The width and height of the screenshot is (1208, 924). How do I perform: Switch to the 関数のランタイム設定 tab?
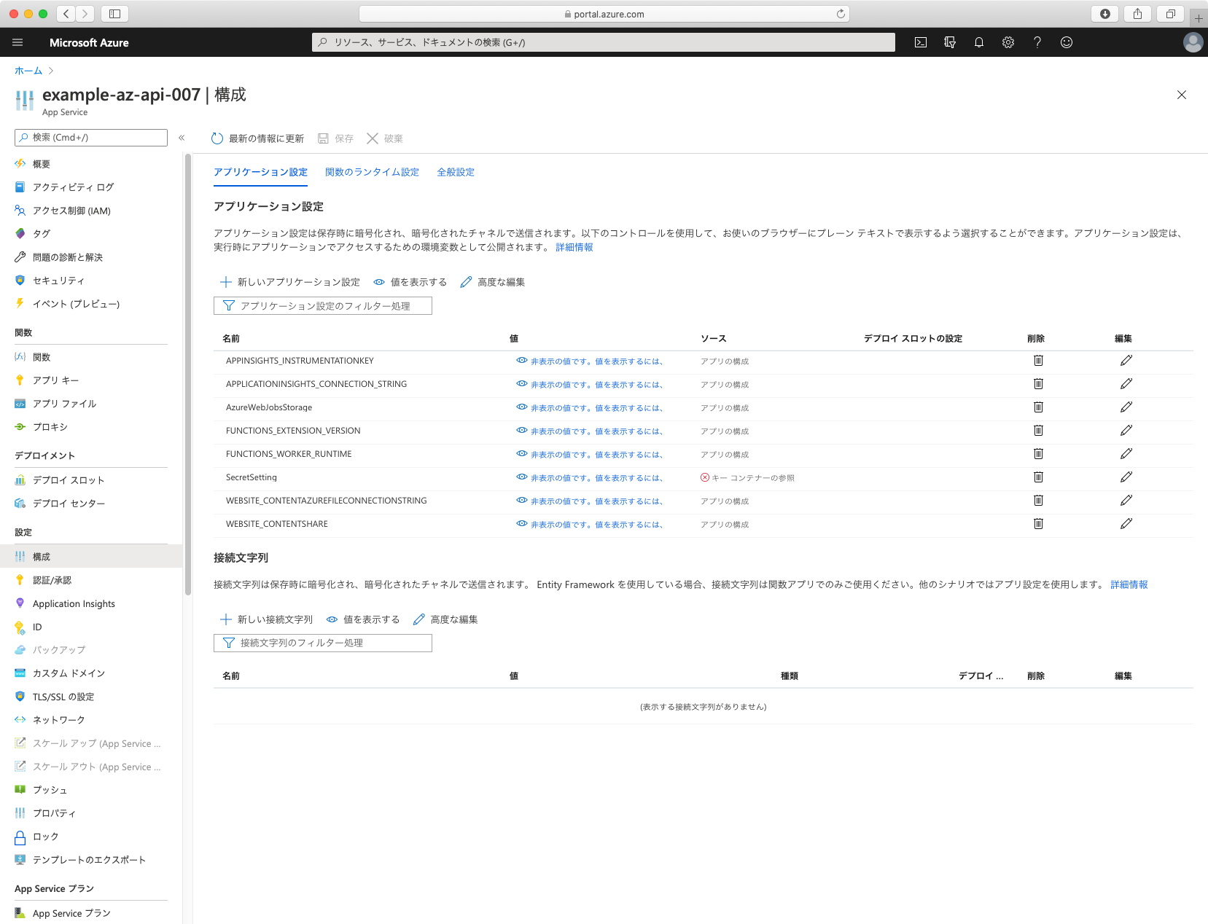click(372, 172)
